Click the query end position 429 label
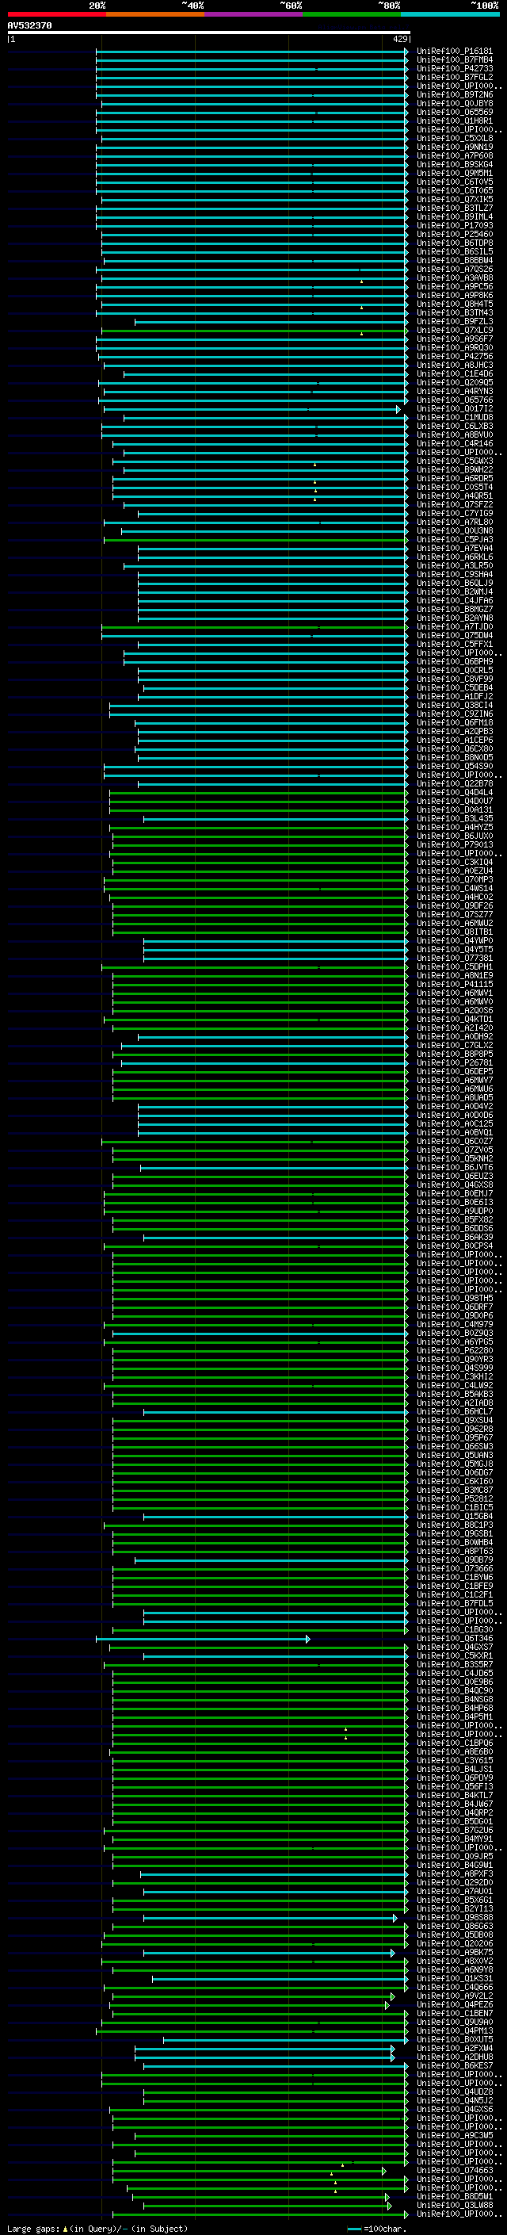This screenshot has height=2235, width=507. pyautogui.click(x=399, y=39)
